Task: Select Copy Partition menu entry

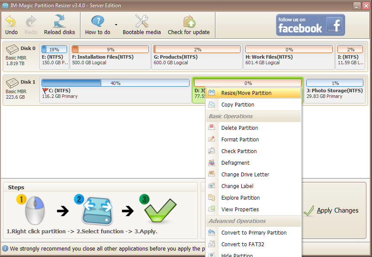Action: tap(237, 105)
